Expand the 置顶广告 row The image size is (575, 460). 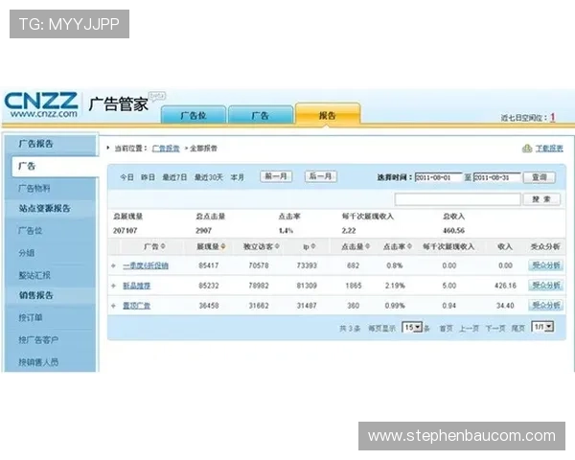point(114,306)
